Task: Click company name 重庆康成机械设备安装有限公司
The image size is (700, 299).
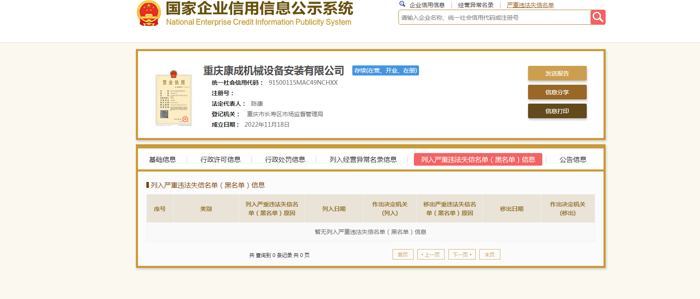Action: (273, 70)
